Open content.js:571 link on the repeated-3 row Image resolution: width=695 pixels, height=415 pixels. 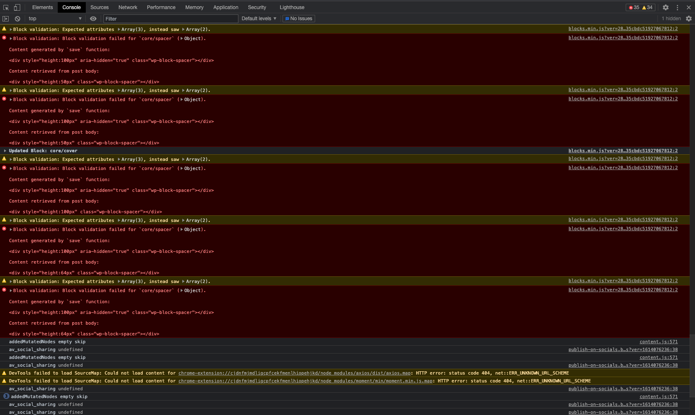coord(659,397)
